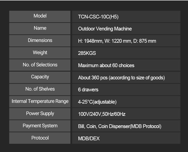Click the Power Supply label cell

[x=40, y=114]
